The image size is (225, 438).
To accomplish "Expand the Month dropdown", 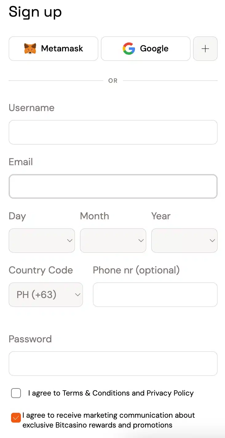I will coord(113,241).
